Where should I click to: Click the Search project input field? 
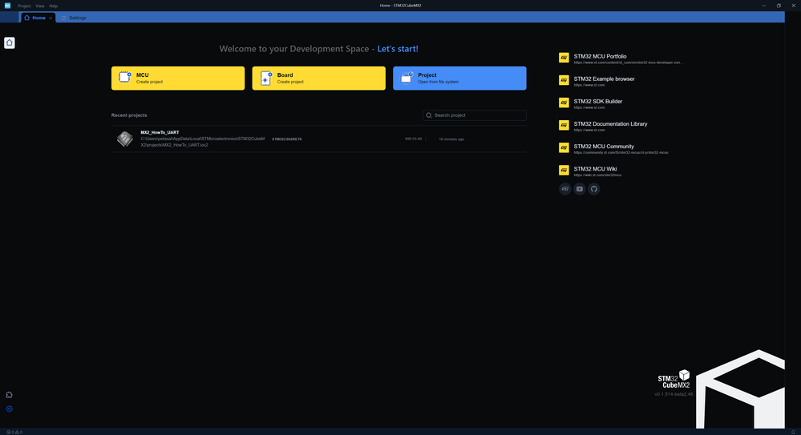[475, 115]
